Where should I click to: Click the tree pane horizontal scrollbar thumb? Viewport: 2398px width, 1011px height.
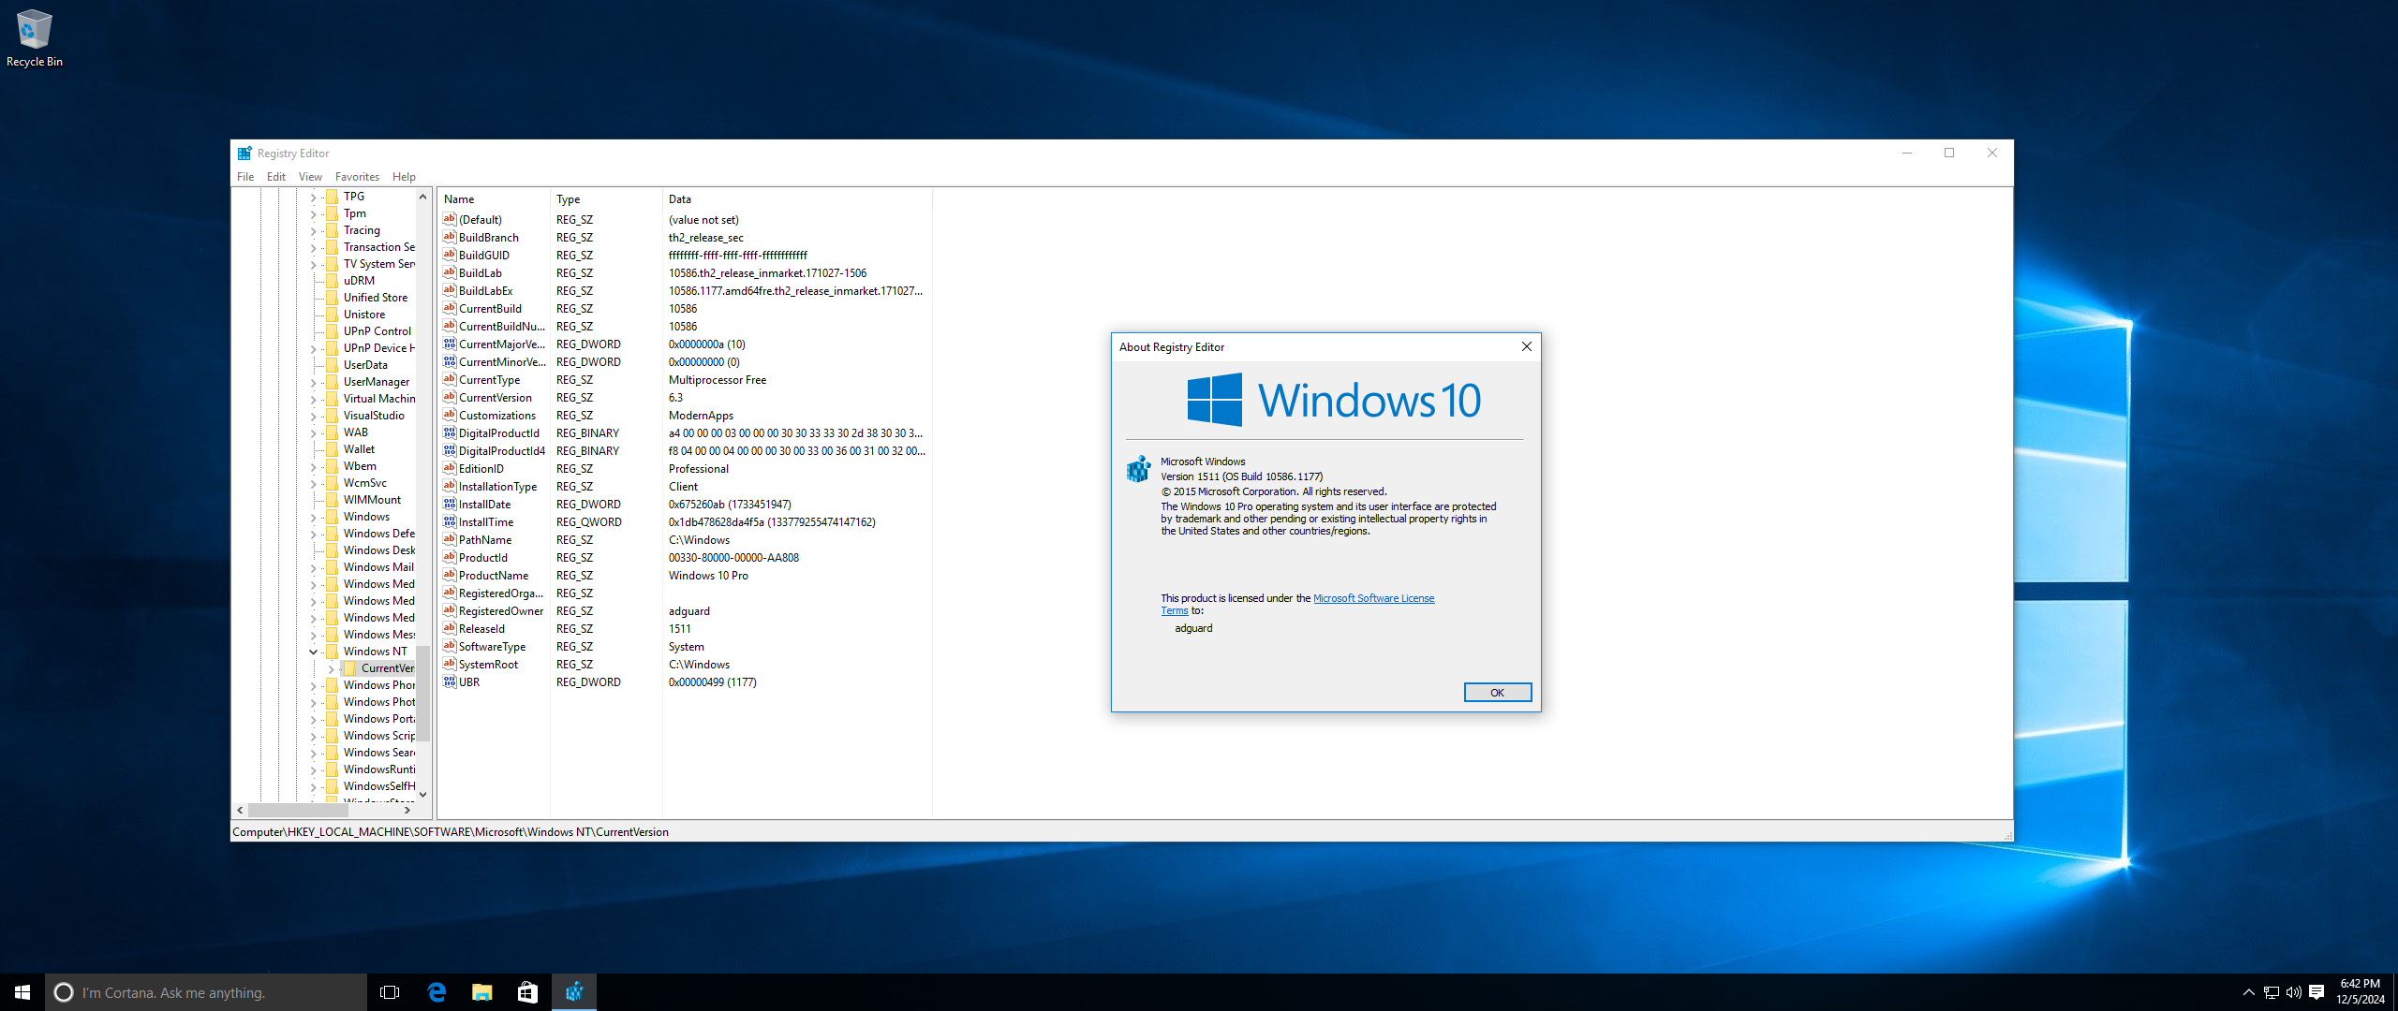298,810
